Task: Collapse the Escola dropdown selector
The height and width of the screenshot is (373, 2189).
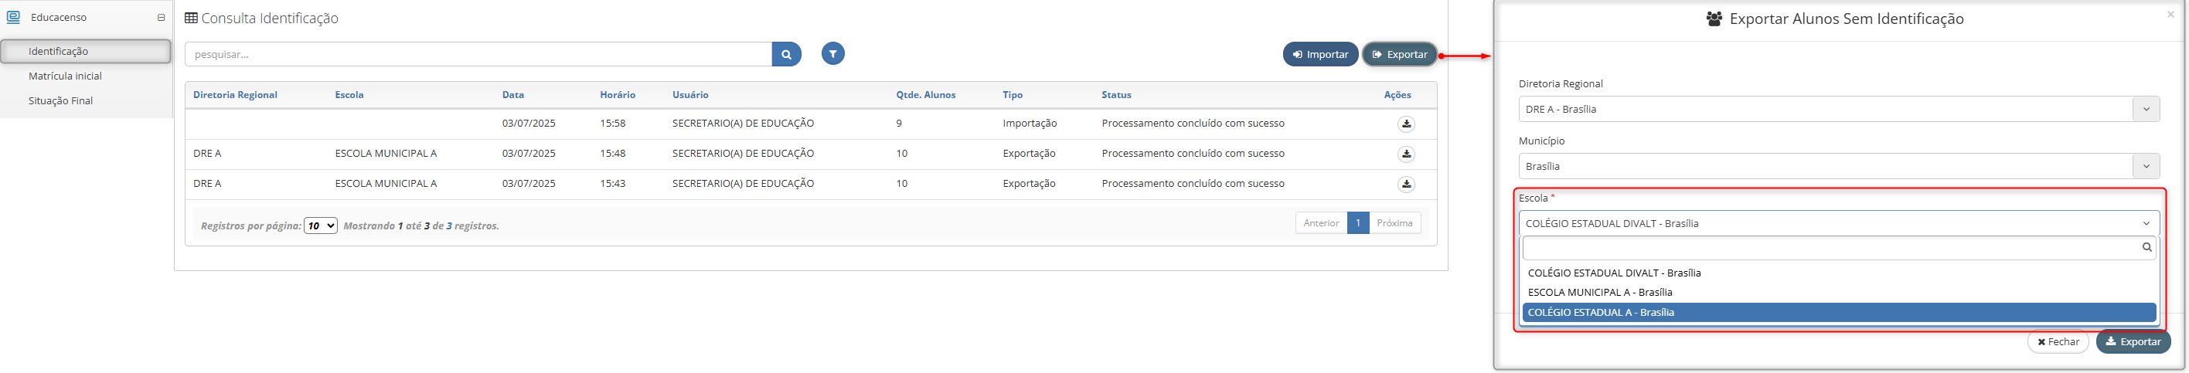Action: (x=1839, y=223)
